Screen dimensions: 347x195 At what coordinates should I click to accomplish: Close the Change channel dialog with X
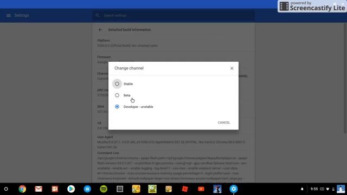232,68
